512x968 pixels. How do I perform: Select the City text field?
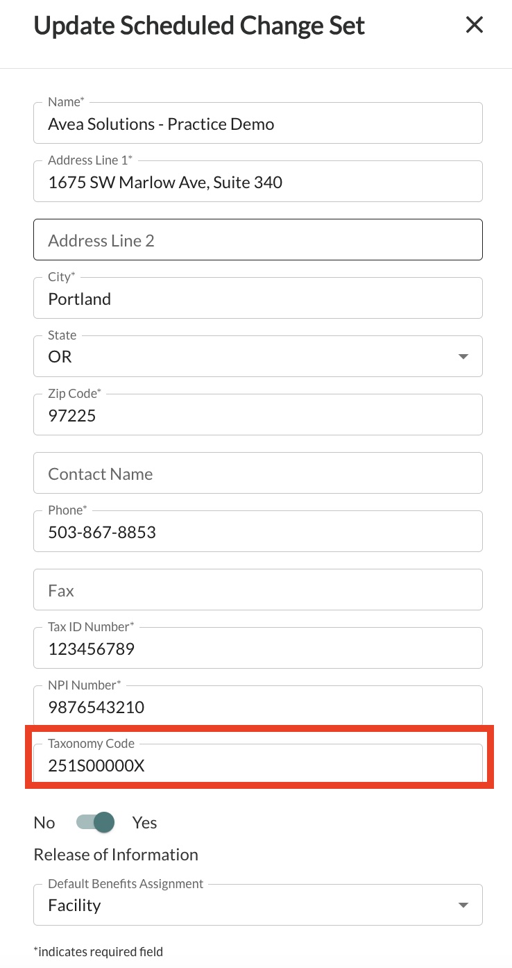coord(257,299)
